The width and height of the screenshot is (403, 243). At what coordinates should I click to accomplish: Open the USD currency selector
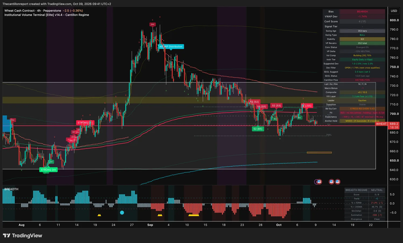coord(394,11)
